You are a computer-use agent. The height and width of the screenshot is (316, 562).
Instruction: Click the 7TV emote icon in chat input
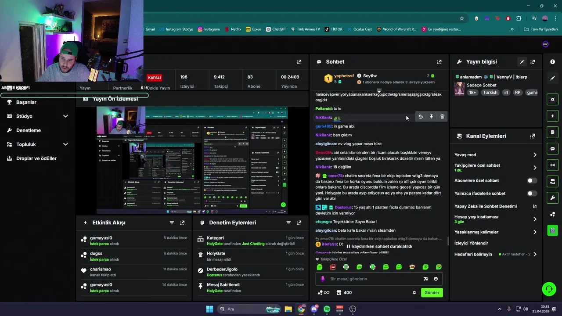pos(425,279)
